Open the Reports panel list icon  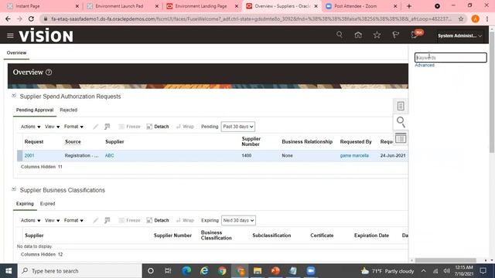point(401,138)
